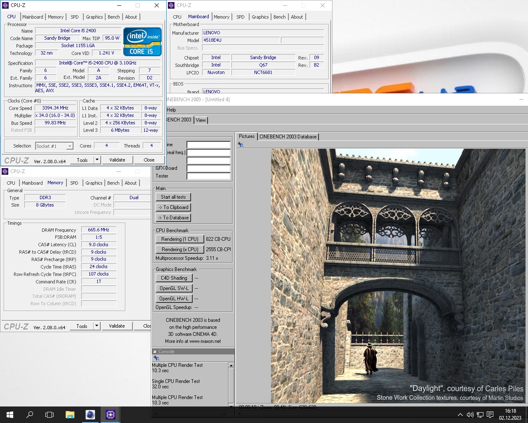Click the To Clipboard button
This screenshot has width=528, height=423.
pos(173,207)
